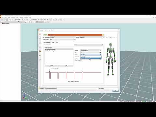Close the Configure Session dialog
Image resolution: width=156 pixels, height=117 pixels.
[x=118, y=30]
